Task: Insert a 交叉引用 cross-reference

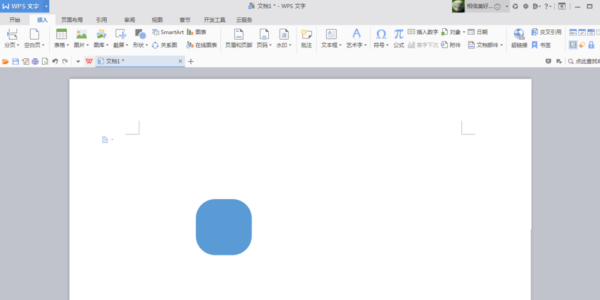Action: tap(546, 32)
